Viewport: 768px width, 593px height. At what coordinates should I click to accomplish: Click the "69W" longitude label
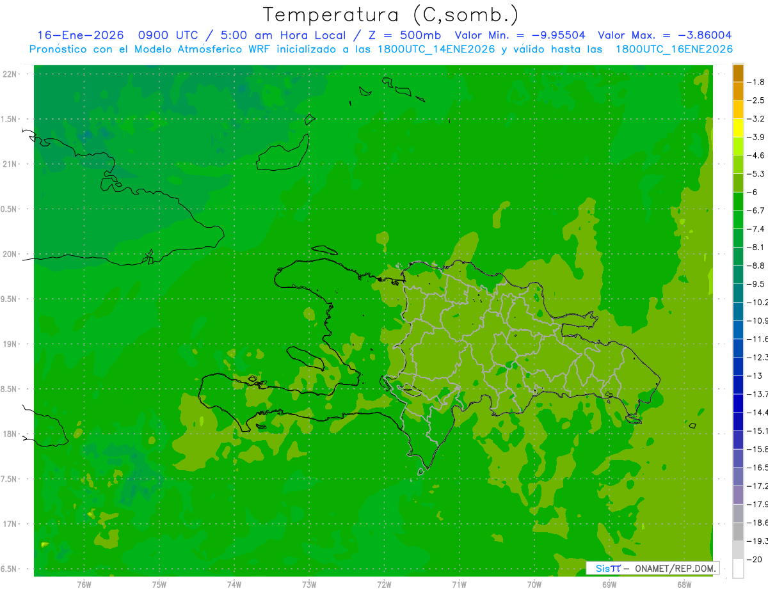point(609,584)
